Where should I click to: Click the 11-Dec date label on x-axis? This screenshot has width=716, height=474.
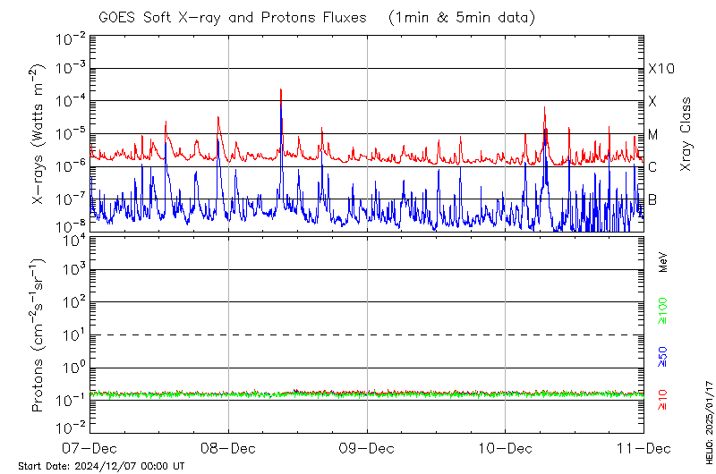[644, 448]
